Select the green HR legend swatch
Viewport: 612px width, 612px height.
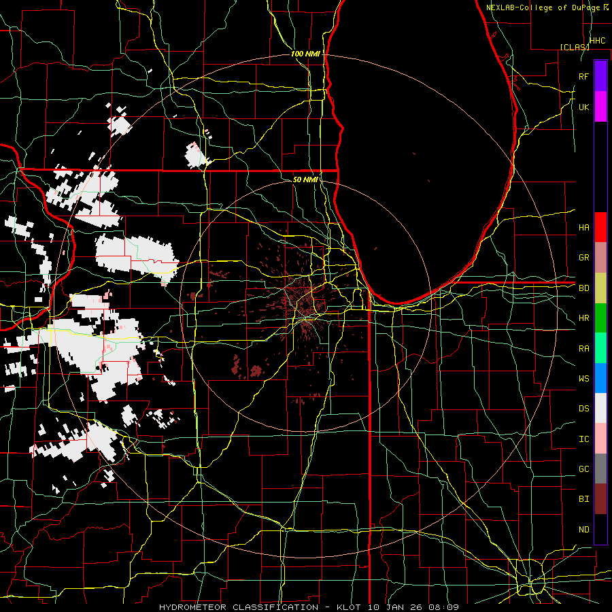click(x=600, y=318)
